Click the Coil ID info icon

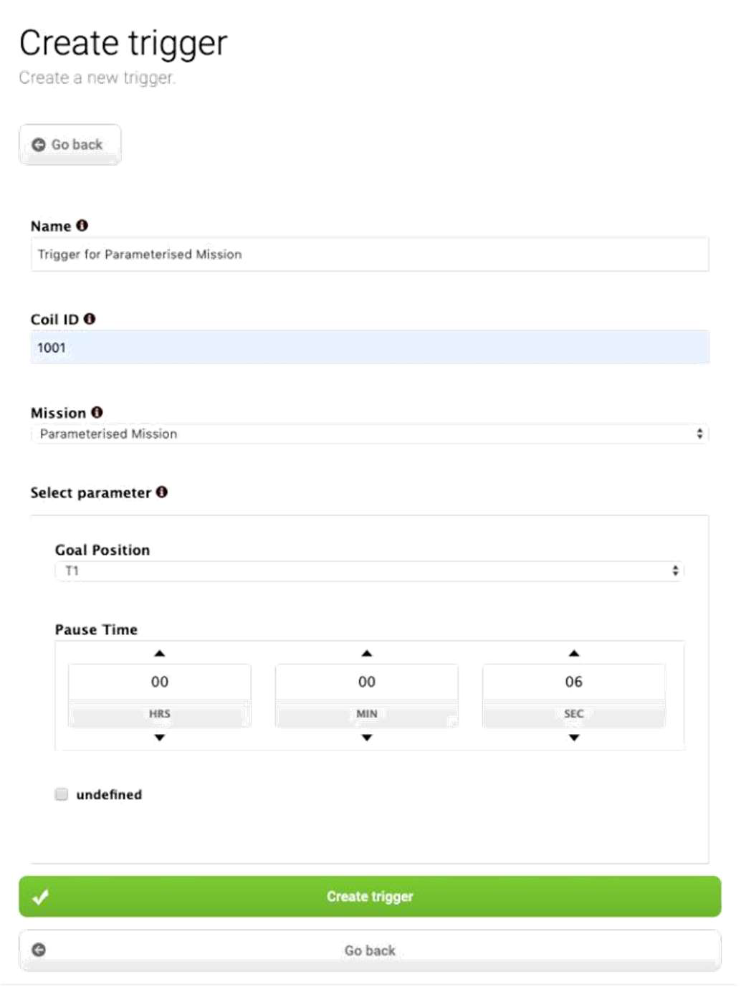(x=90, y=319)
